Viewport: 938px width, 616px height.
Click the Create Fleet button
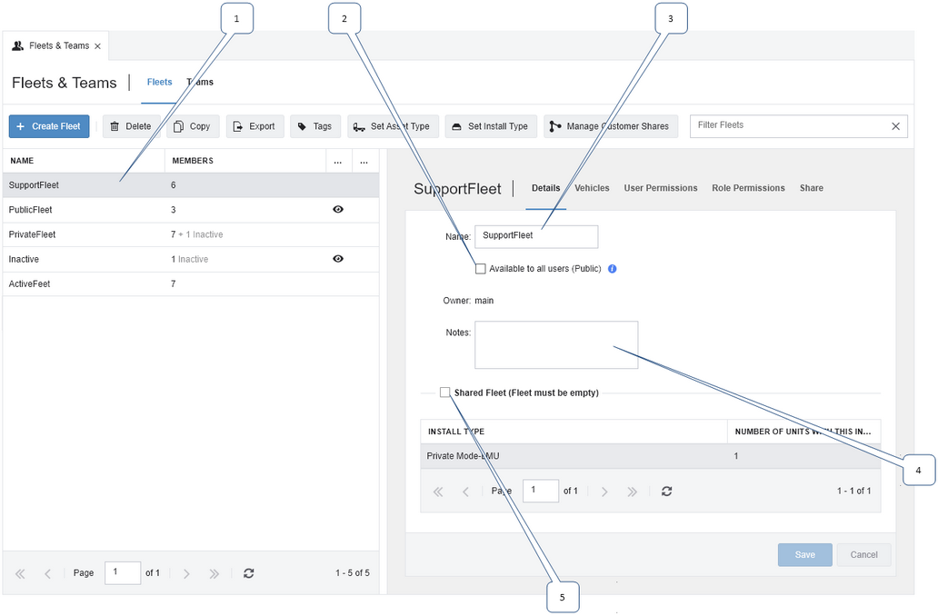click(49, 126)
